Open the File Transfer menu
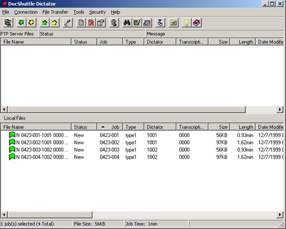 point(55,12)
